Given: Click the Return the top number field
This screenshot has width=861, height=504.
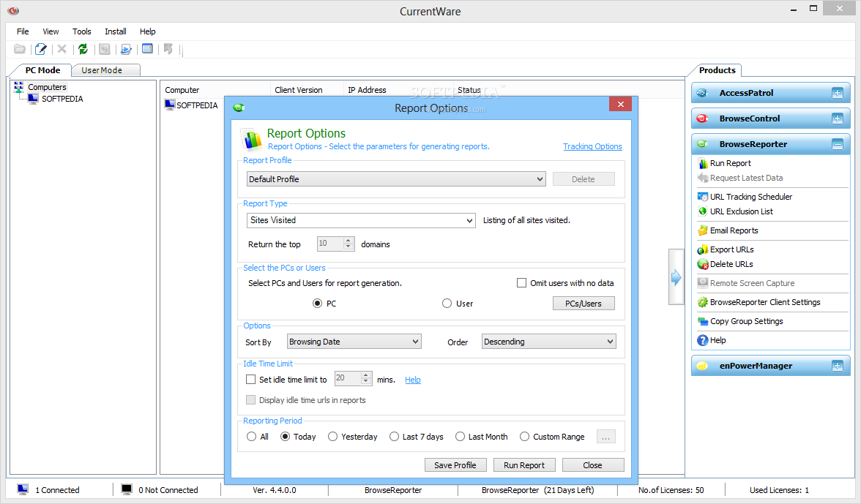Looking at the screenshot, I should click(x=330, y=244).
